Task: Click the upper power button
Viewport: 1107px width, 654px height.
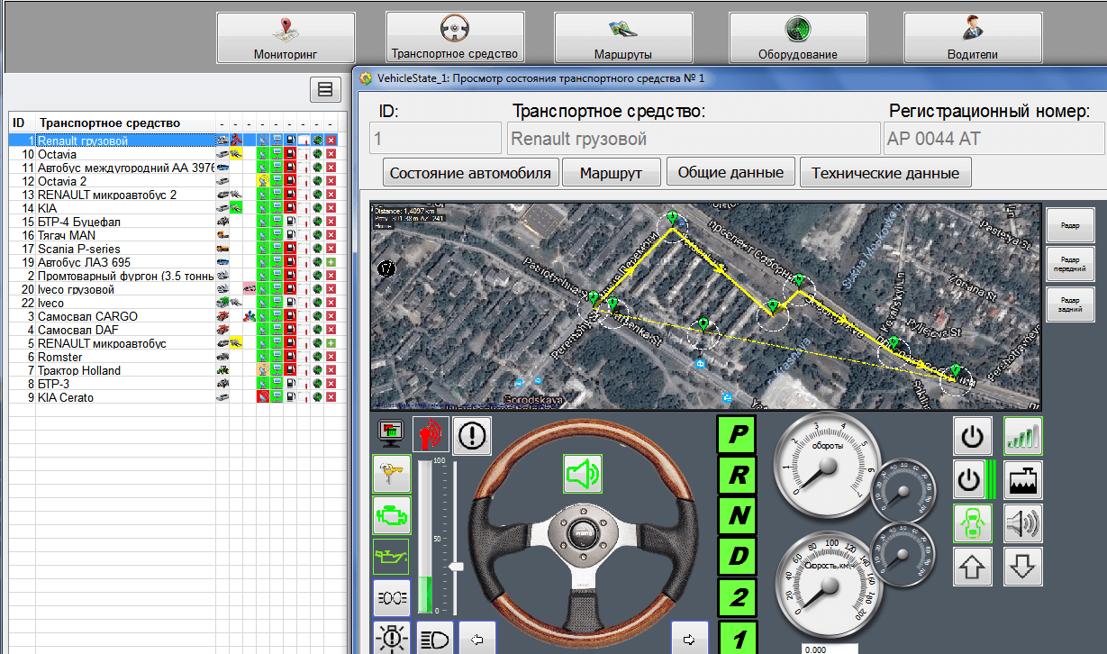Action: coord(972,435)
